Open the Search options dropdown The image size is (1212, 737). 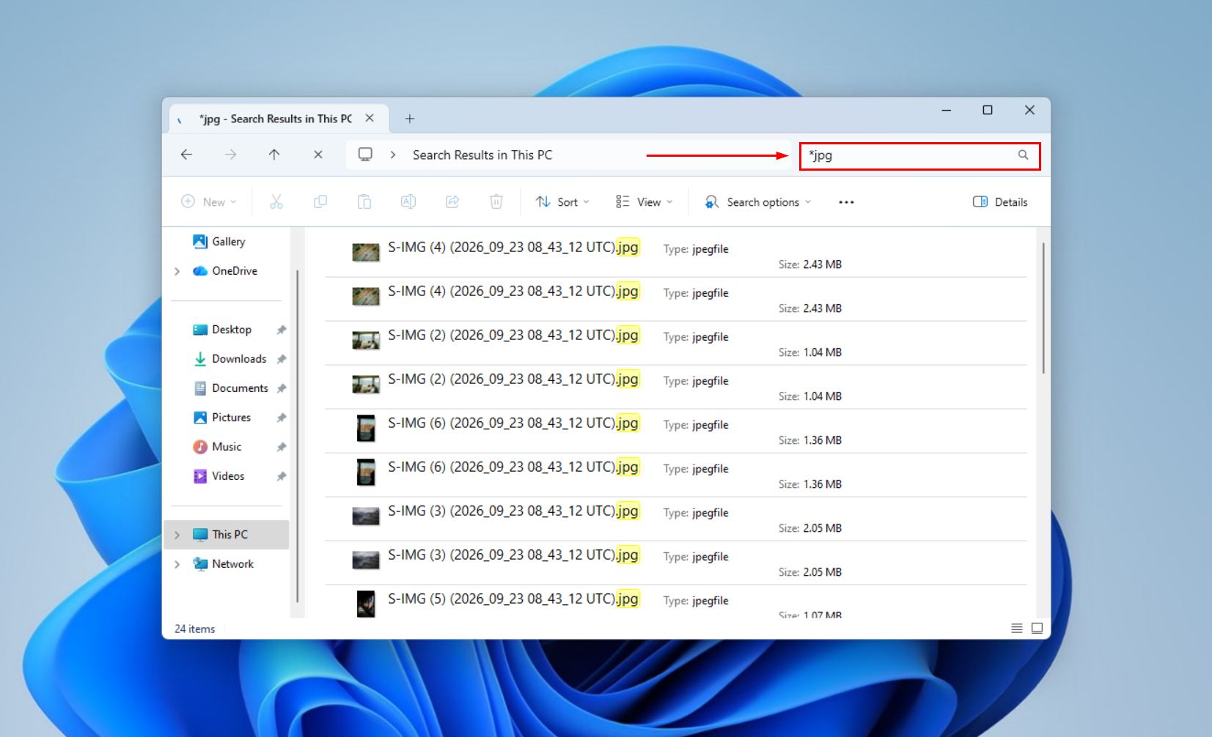click(x=758, y=202)
